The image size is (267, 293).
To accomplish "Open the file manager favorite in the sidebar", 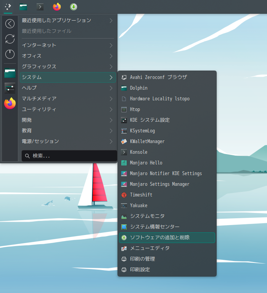I will [x=10, y=73].
